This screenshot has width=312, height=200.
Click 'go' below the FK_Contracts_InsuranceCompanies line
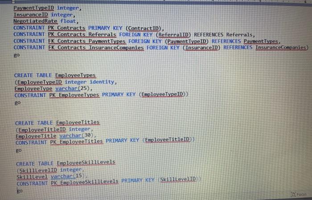click(17, 55)
